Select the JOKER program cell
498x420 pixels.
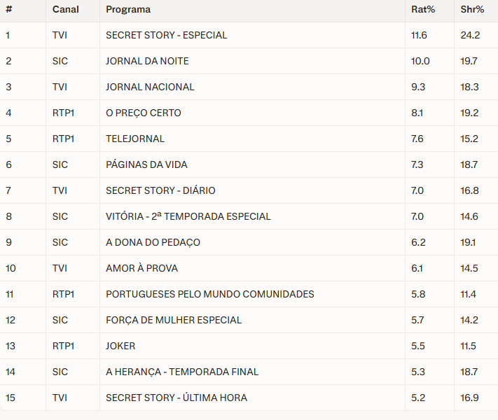pyautogui.click(x=120, y=346)
